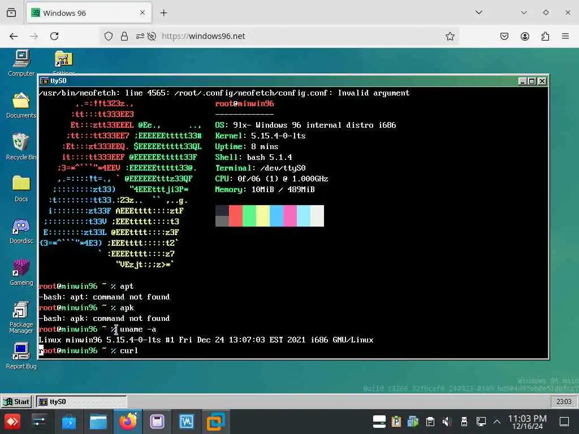This screenshot has height=434, width=579.
Task: Click the autoplay blocked icon in address bar
Action: (x=152, y=36)
